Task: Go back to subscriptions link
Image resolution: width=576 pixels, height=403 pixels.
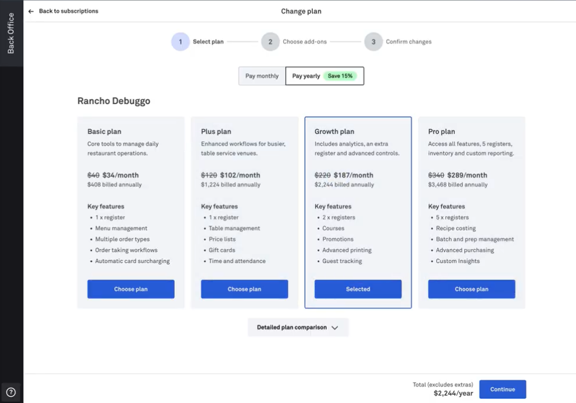Action: tap(68, 11)
